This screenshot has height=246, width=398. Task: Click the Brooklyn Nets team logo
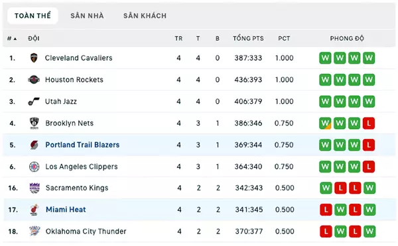tap(34, 123)
